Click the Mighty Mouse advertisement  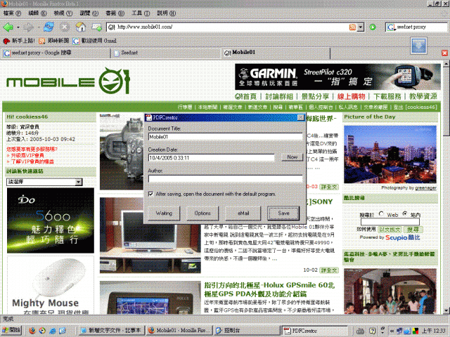click(x=51, y=286)
